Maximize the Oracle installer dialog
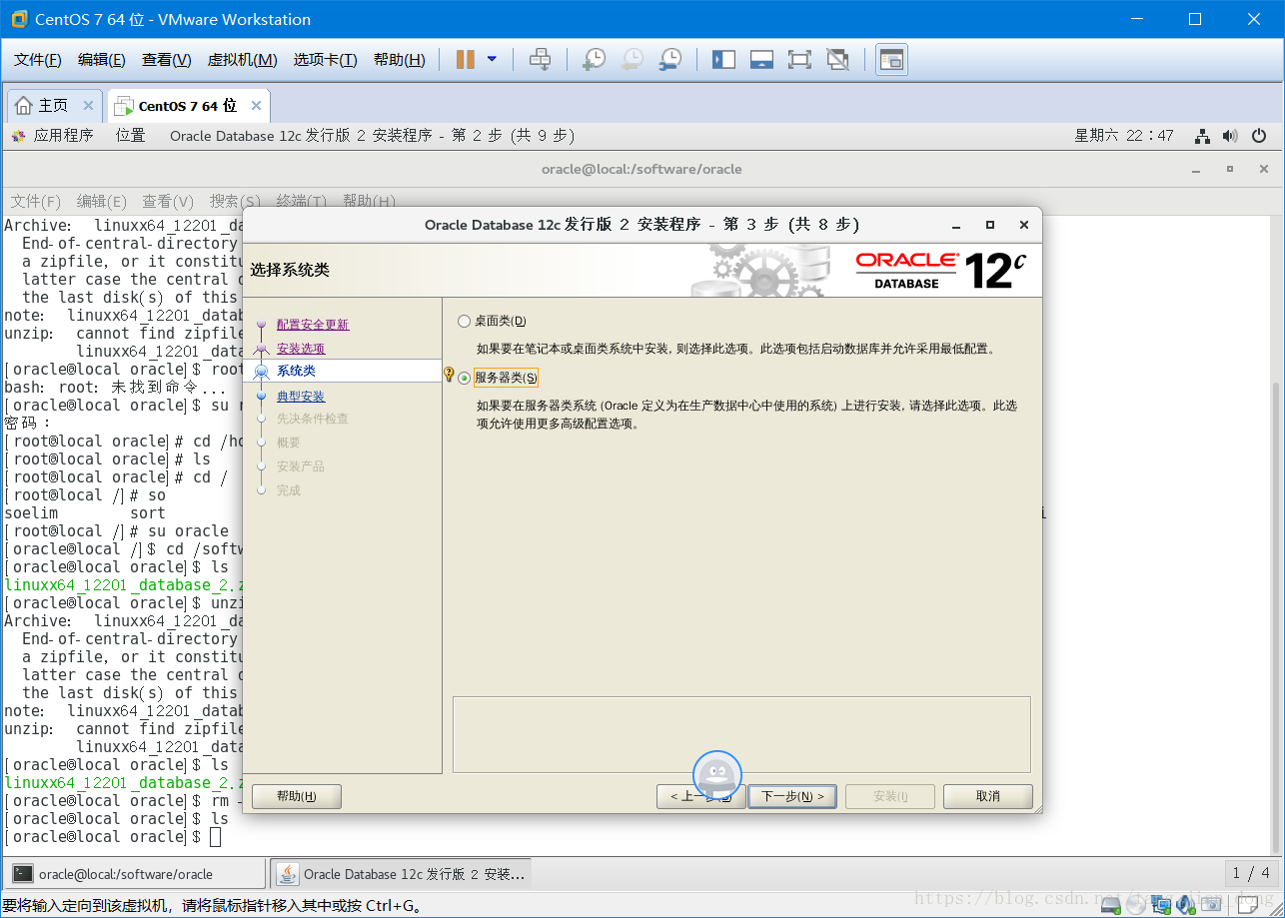This screenshot has height=918, width=1285. point(990,225)
